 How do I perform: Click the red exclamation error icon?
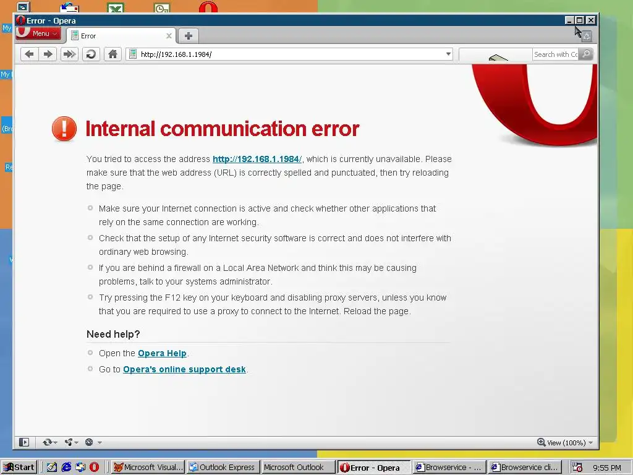point(64,129)
